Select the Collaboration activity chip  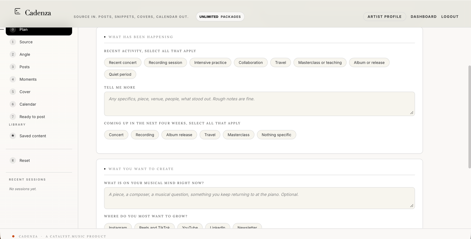[x=251, y=63]
